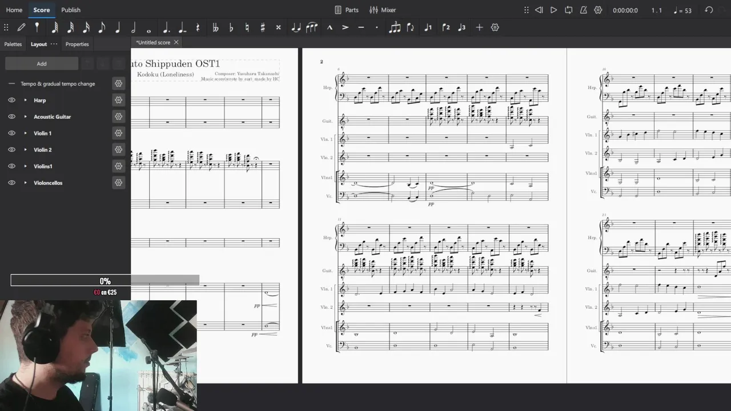This screenshot has width=731, height=411.
Task: Select 64th note duration
Action: [54, 27]
